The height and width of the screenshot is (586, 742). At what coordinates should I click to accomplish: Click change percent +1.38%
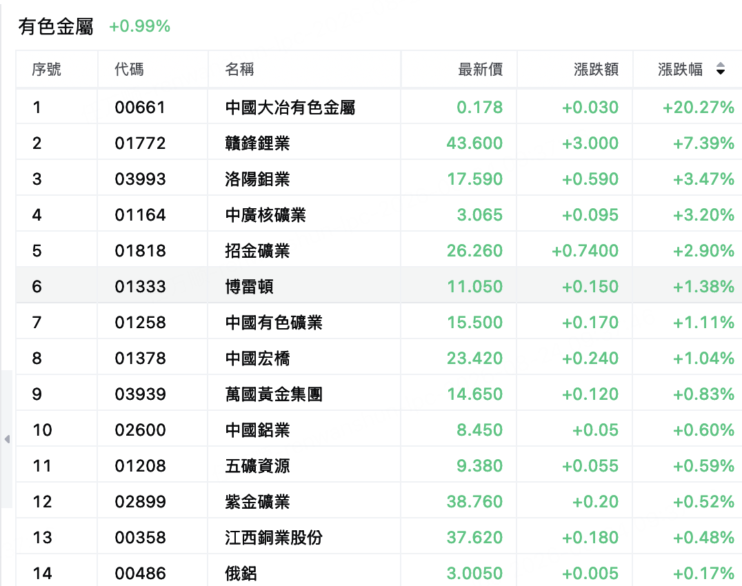coord(703,287)
